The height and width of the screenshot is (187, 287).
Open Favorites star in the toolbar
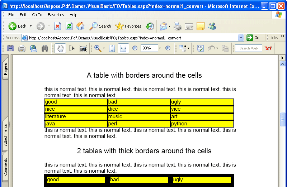[x=128, y=26]
